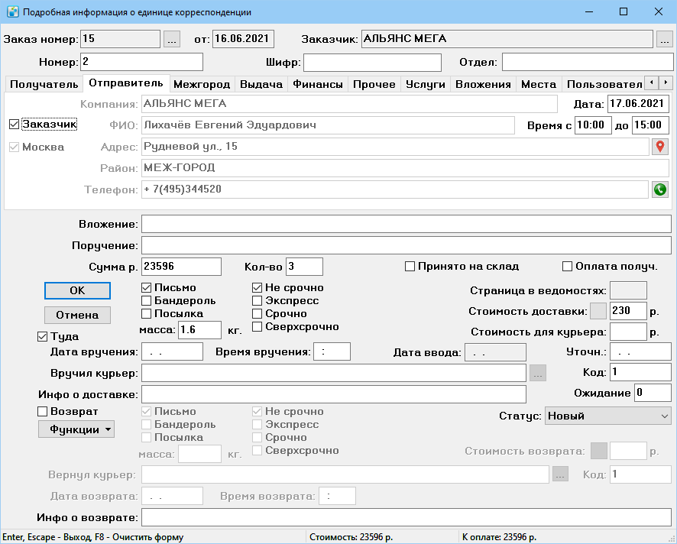Screen dimensions: 677x544
Task: Focus the Сумма р. field with 23596
Action: [x=181, y=267]
